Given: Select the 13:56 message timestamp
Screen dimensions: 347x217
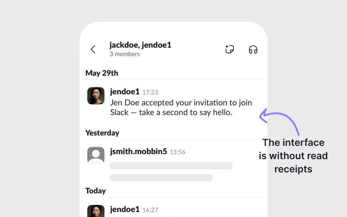Looking at the screenshot, I should pos(178,152).
